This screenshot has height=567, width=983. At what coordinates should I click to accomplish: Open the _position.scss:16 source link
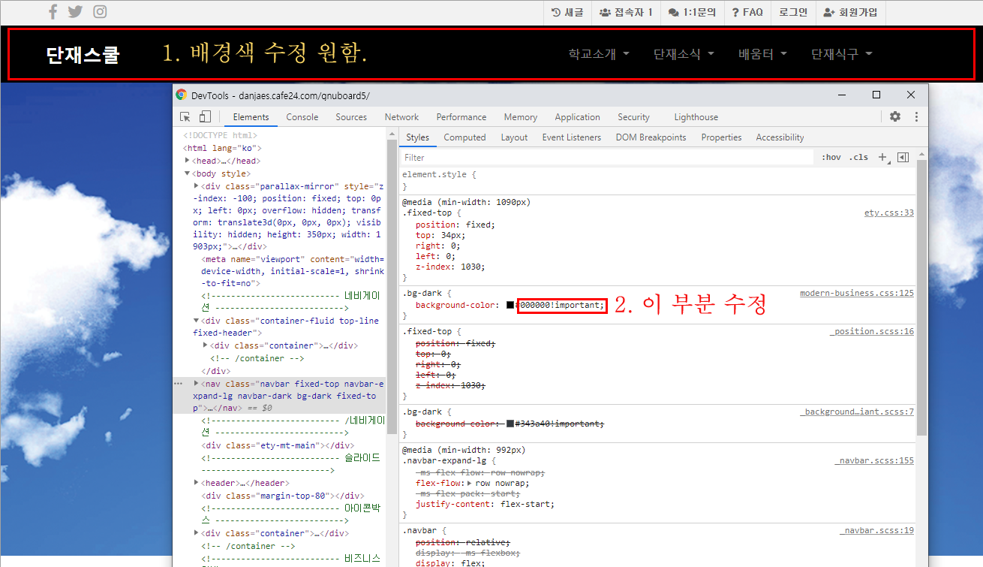click(x=872, y=331)
